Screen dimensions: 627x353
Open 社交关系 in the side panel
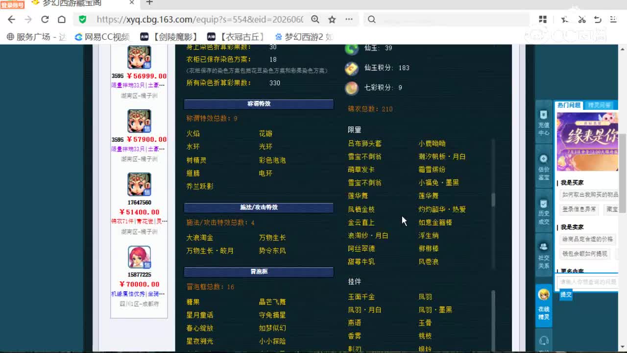point(544,256)
